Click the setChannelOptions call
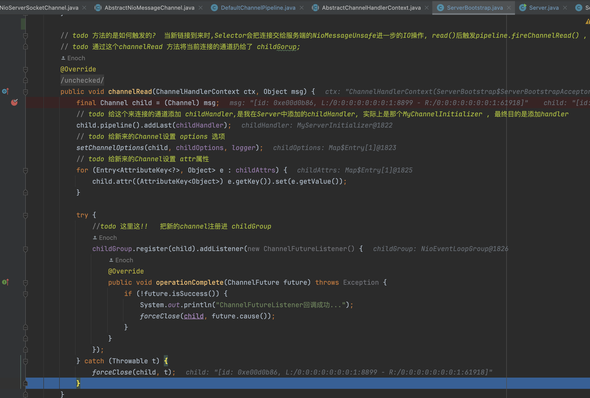Screen dimensions: 590x398 click(x=110, y=148)
